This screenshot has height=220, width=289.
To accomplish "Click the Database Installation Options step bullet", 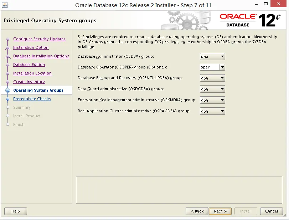I will pyautogui.click(x=7, y=56).
